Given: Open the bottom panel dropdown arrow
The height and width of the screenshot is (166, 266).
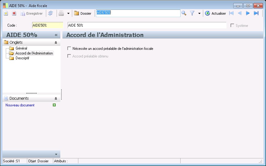Looking at the screenshot, I should tap(56, 154).
